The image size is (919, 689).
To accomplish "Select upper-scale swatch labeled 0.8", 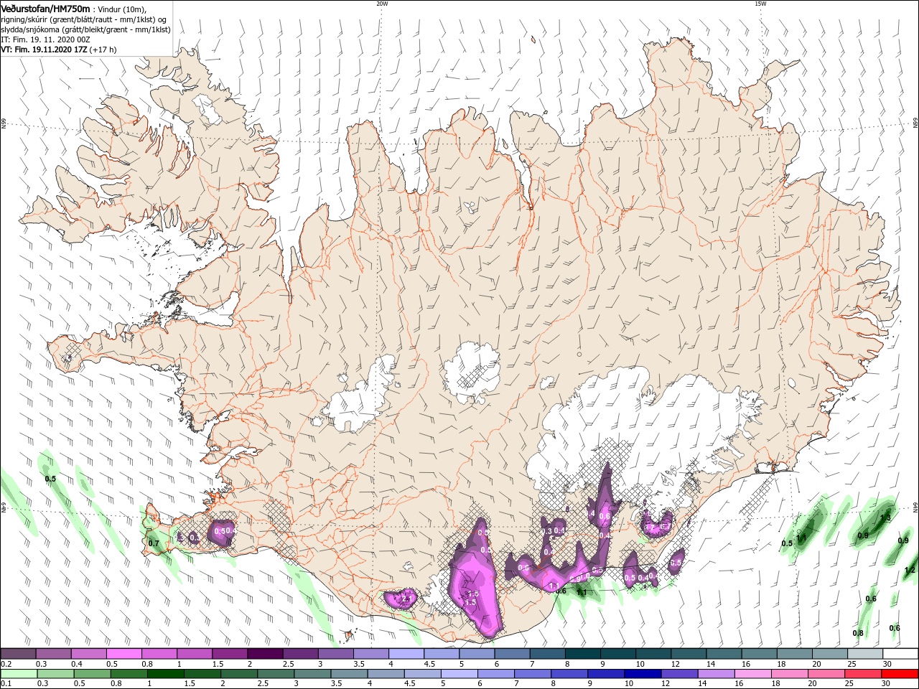I will [159, 654].
